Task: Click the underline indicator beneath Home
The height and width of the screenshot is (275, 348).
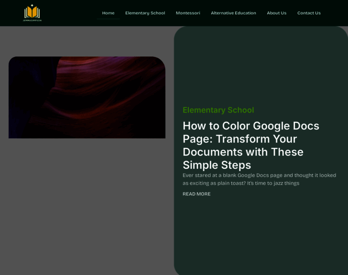Action: pyautogui.click(x=108, y=19)
